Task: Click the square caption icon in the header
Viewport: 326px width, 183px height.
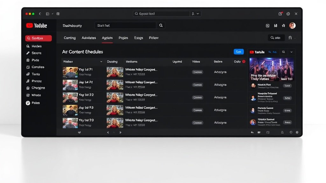Action: [267, 25]
